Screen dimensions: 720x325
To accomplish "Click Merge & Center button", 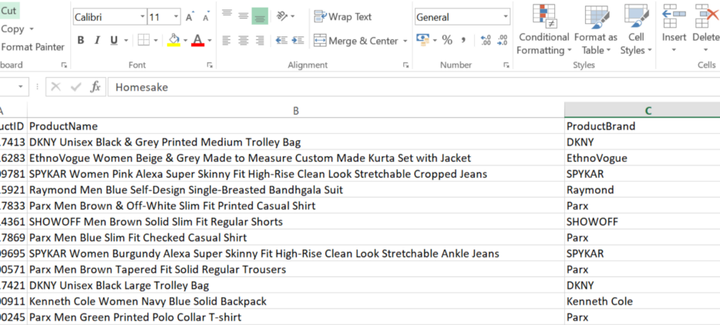I will pyautogui.click(x=356, y=41).
